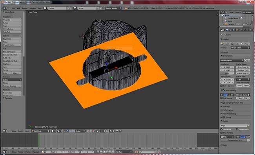Select the Scene properties tab icon
Viewport: 255px width, 155px height.
click(230, 30)
